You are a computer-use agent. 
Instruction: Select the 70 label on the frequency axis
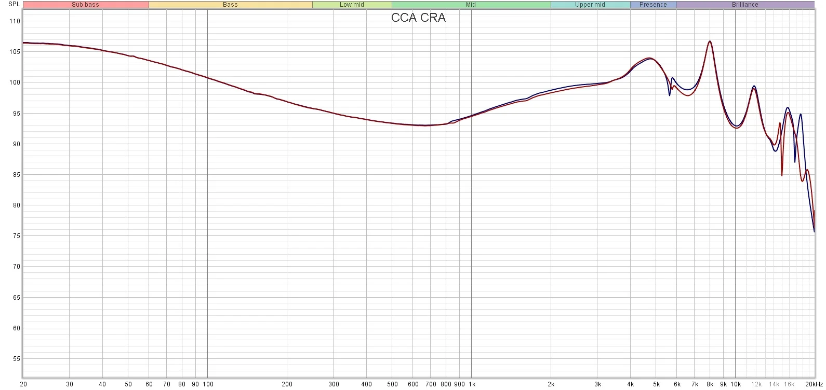(167, 384)
